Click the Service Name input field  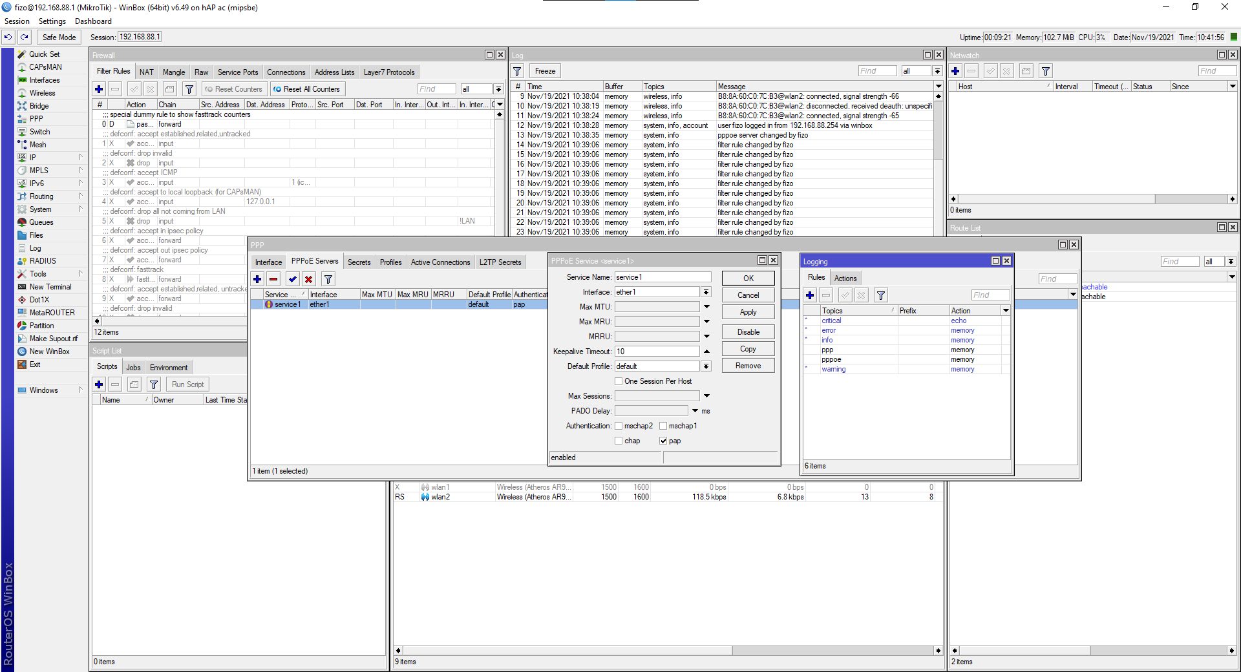[663, 277]
